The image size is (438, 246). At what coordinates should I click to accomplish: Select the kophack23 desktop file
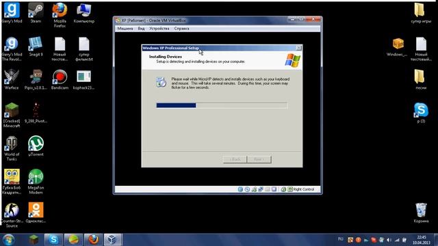click(x=83, y=79)
